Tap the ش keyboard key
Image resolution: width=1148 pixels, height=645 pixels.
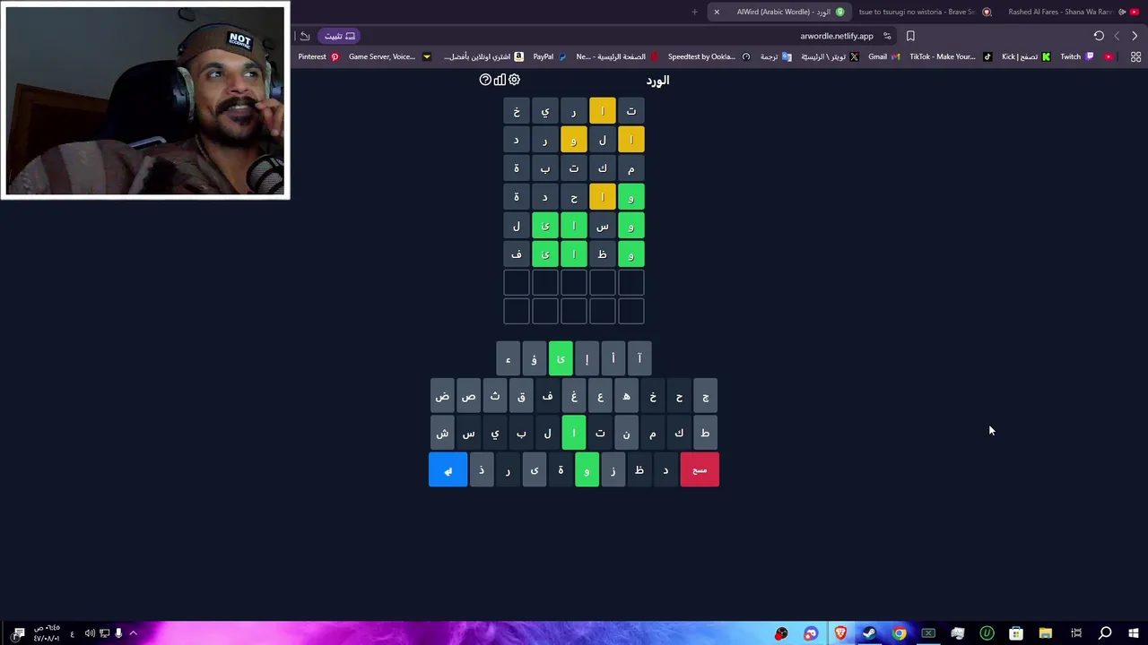[x=442, y=433]
